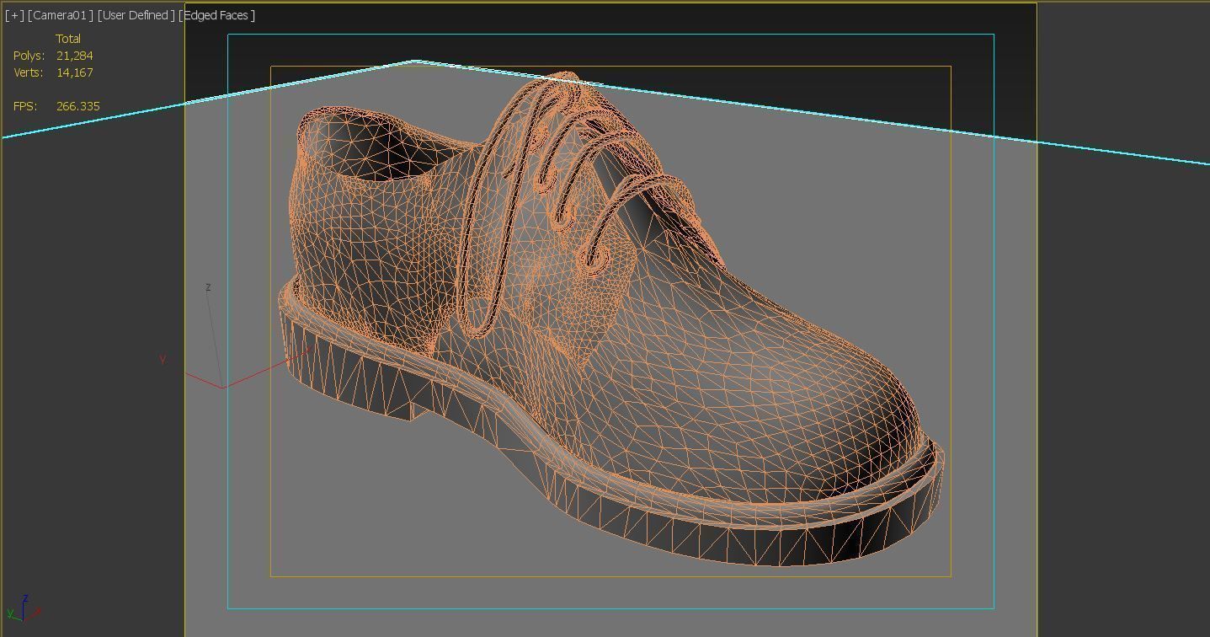Open the User Defined per-view styling dropdown
This screenshot has height=637, width=1210.
pos(135,14)
